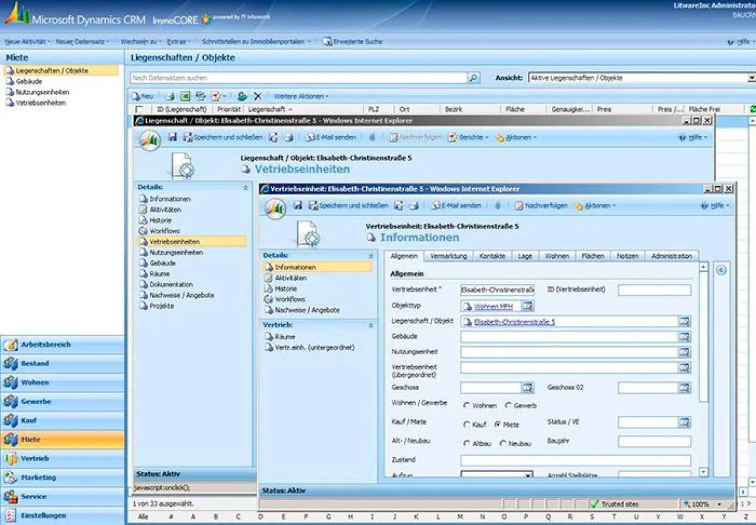Export the list to Excel
The height and width of the screenshot is (525, 756).
185,96
